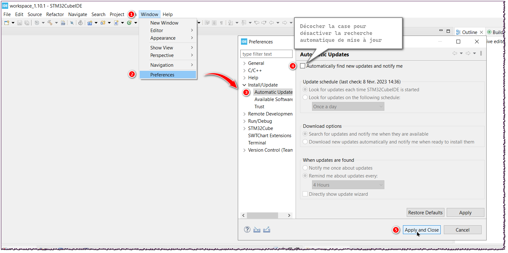Click the Save All toolbar icon
The image size is (508, 253).
coord(27,23)
